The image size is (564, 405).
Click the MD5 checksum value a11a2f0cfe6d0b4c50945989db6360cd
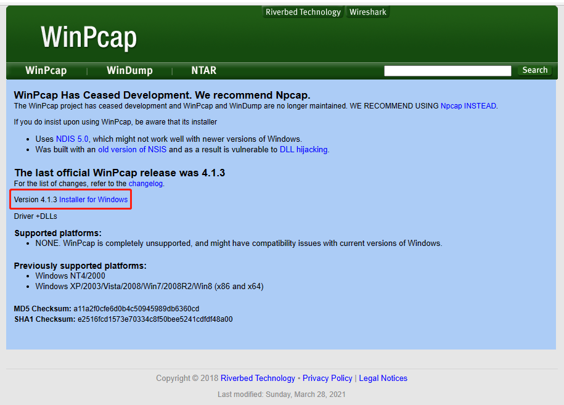click(136, 309)
